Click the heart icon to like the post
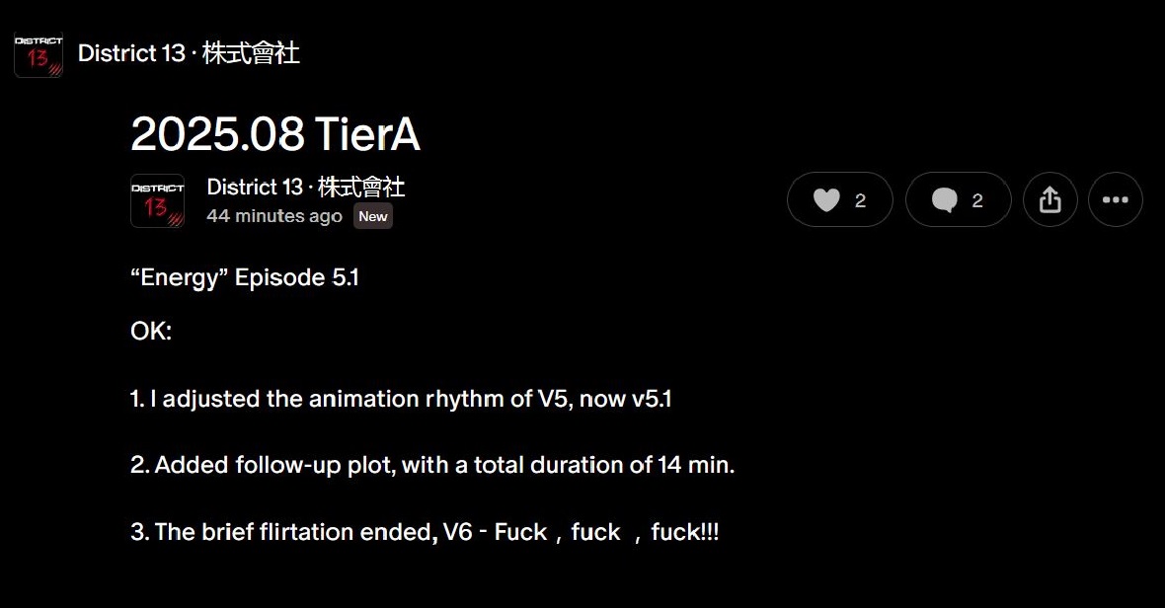Image resolution: width=1165 pixels, height=608 pixels. tap(826, 200)
